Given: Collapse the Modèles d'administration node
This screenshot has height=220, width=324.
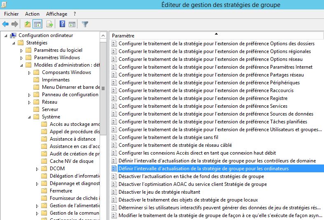Looking at the screenshot, I should click(x=21, y=65).
